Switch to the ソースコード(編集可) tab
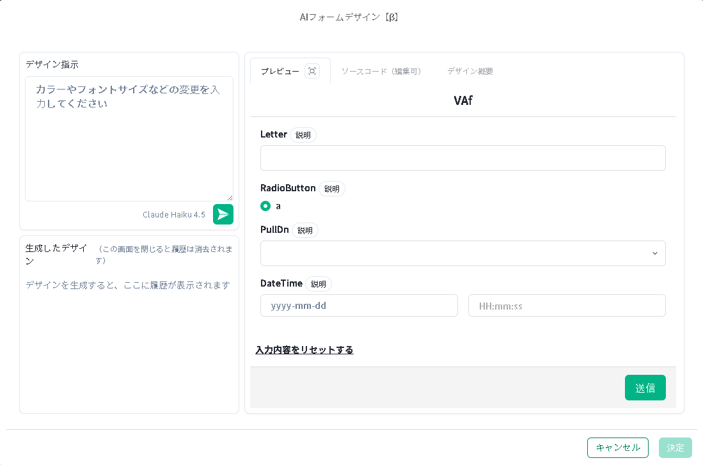This screenshot has width=703, height=465. [381, 71]
